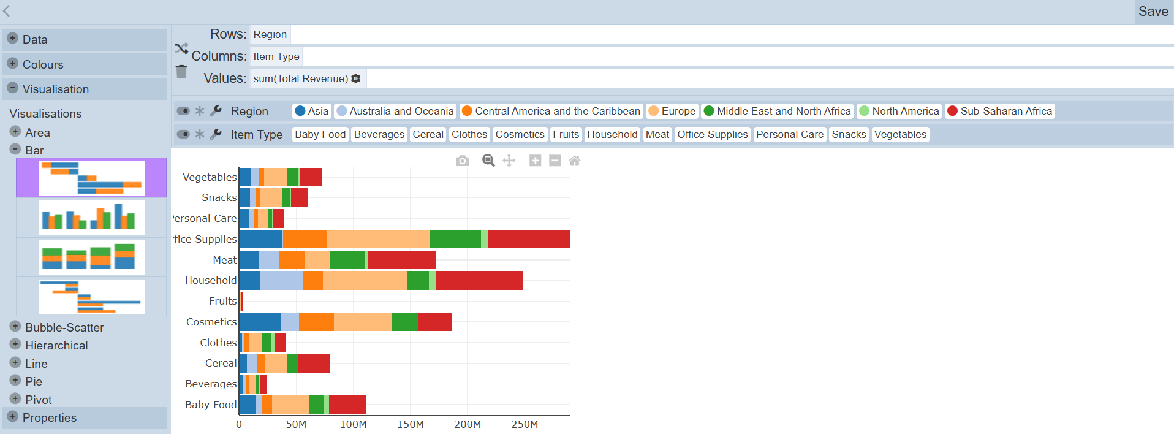Viewport: 1174px width, 434px height.
Task: Open settings gear for sum(Total Revenue)
Action: (x=356, y=78)
